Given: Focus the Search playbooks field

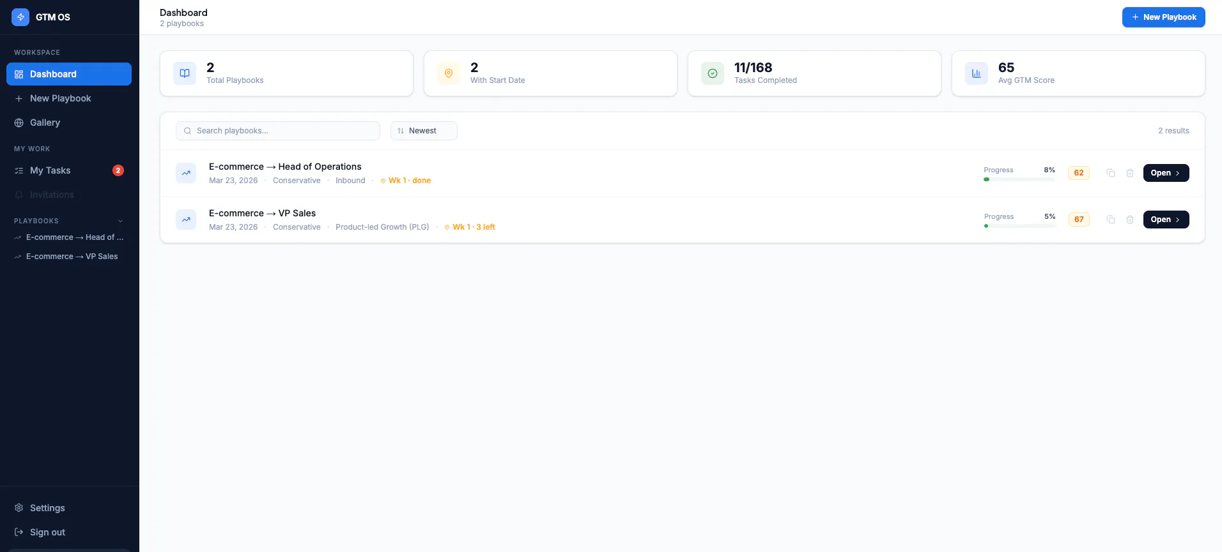Looking at the screenshot, I should [278, 131].
